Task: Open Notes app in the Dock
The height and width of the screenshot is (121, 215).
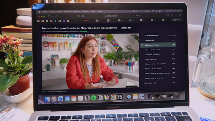Action: (135, 97)
